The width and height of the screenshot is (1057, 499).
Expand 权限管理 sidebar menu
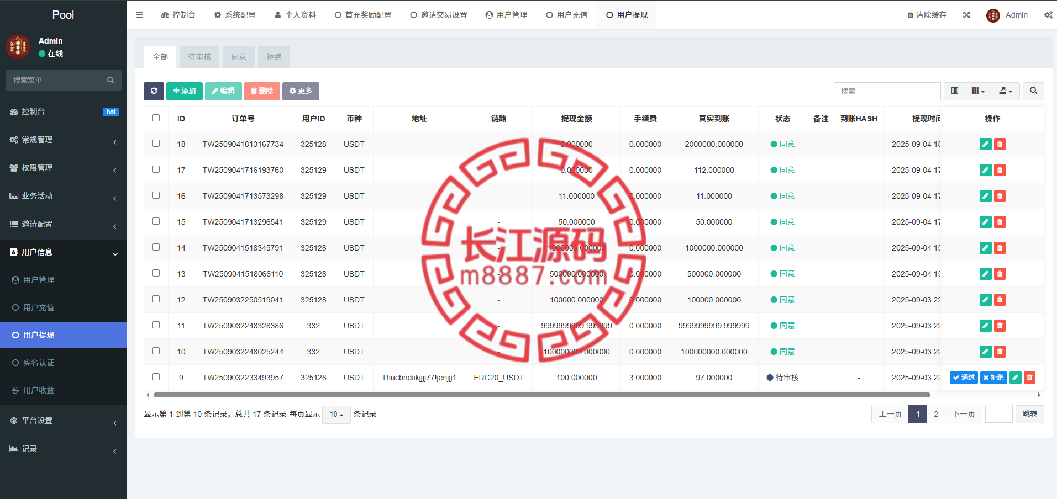[x=64, y=168]
